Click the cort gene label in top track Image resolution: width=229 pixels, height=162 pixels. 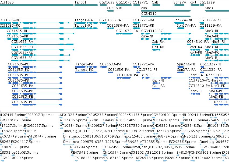point(193,2)
